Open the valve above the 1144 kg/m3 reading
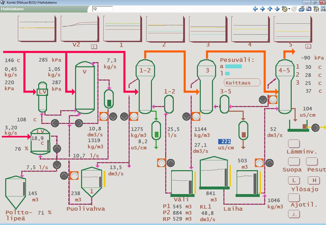Image resolution: width=326 pixels, height=225 pixels. tap(196, 116)
